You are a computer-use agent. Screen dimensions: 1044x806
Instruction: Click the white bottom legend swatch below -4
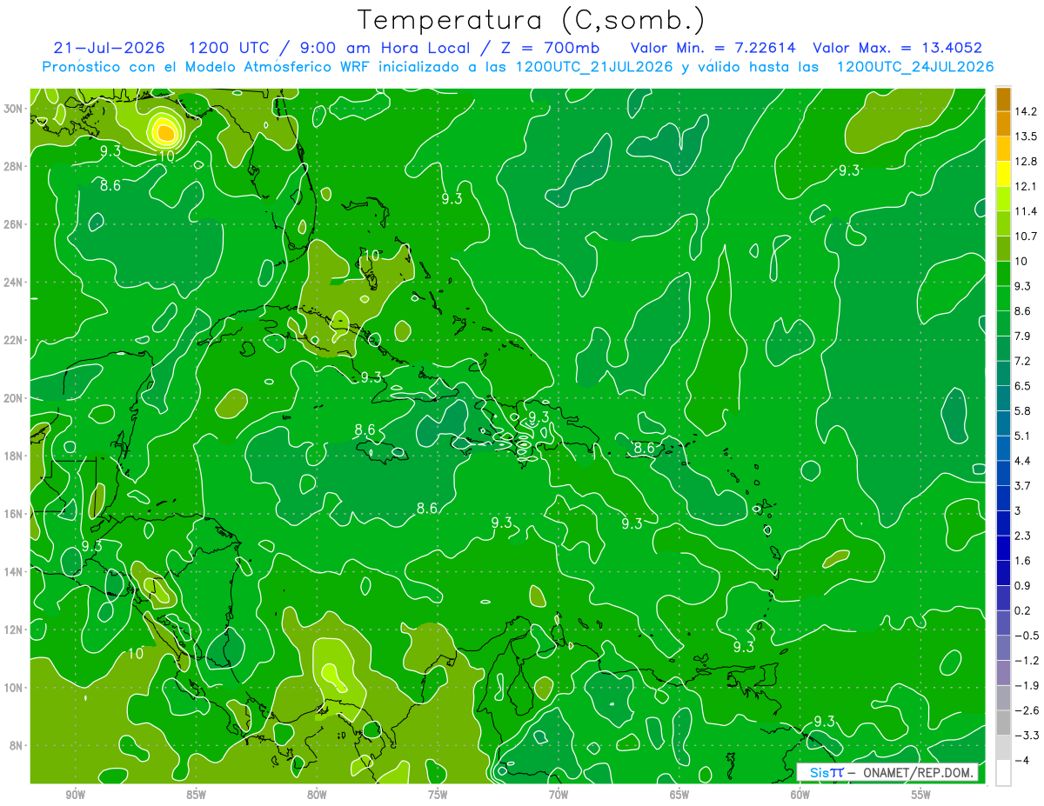point(1003,773)
